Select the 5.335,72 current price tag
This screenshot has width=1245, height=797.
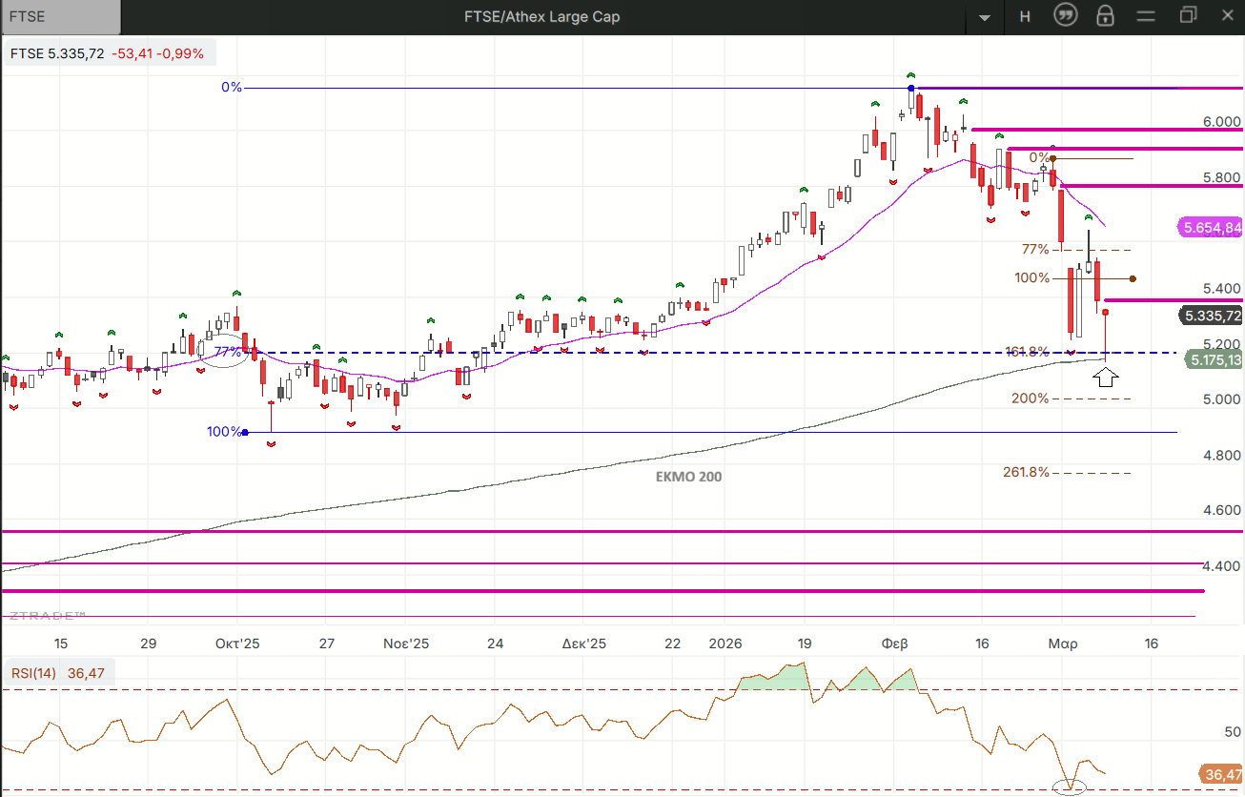(1211, 316)
